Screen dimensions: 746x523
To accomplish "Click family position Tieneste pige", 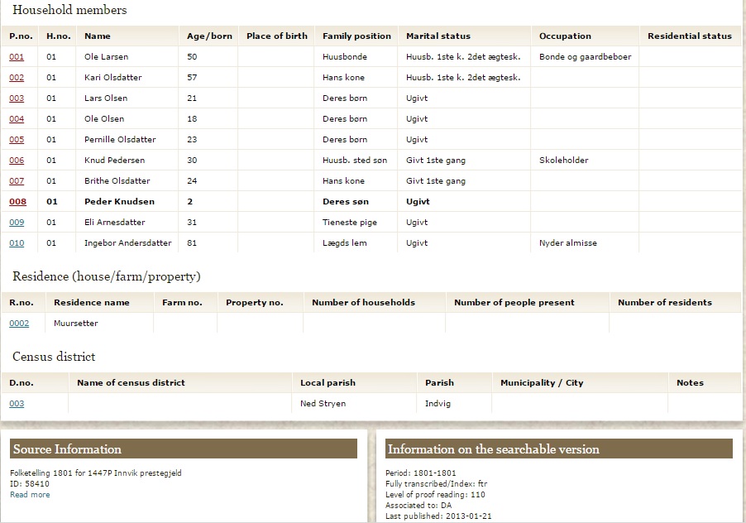I will point(349,223).
